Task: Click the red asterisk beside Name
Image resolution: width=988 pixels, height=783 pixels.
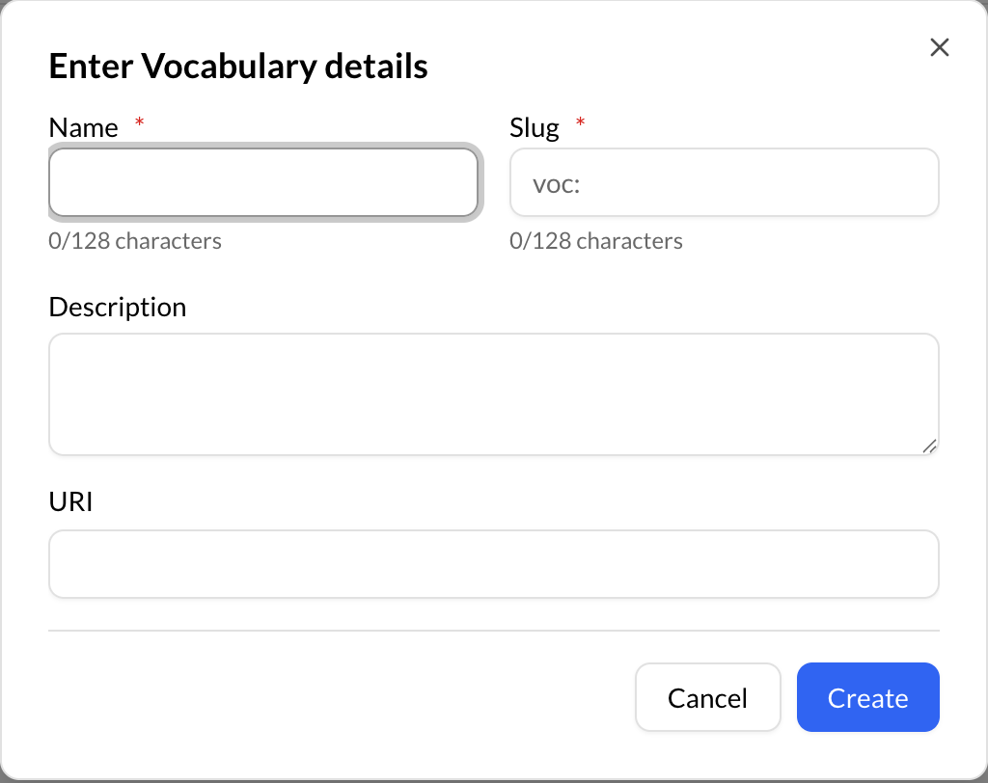Action: point(139,122)
